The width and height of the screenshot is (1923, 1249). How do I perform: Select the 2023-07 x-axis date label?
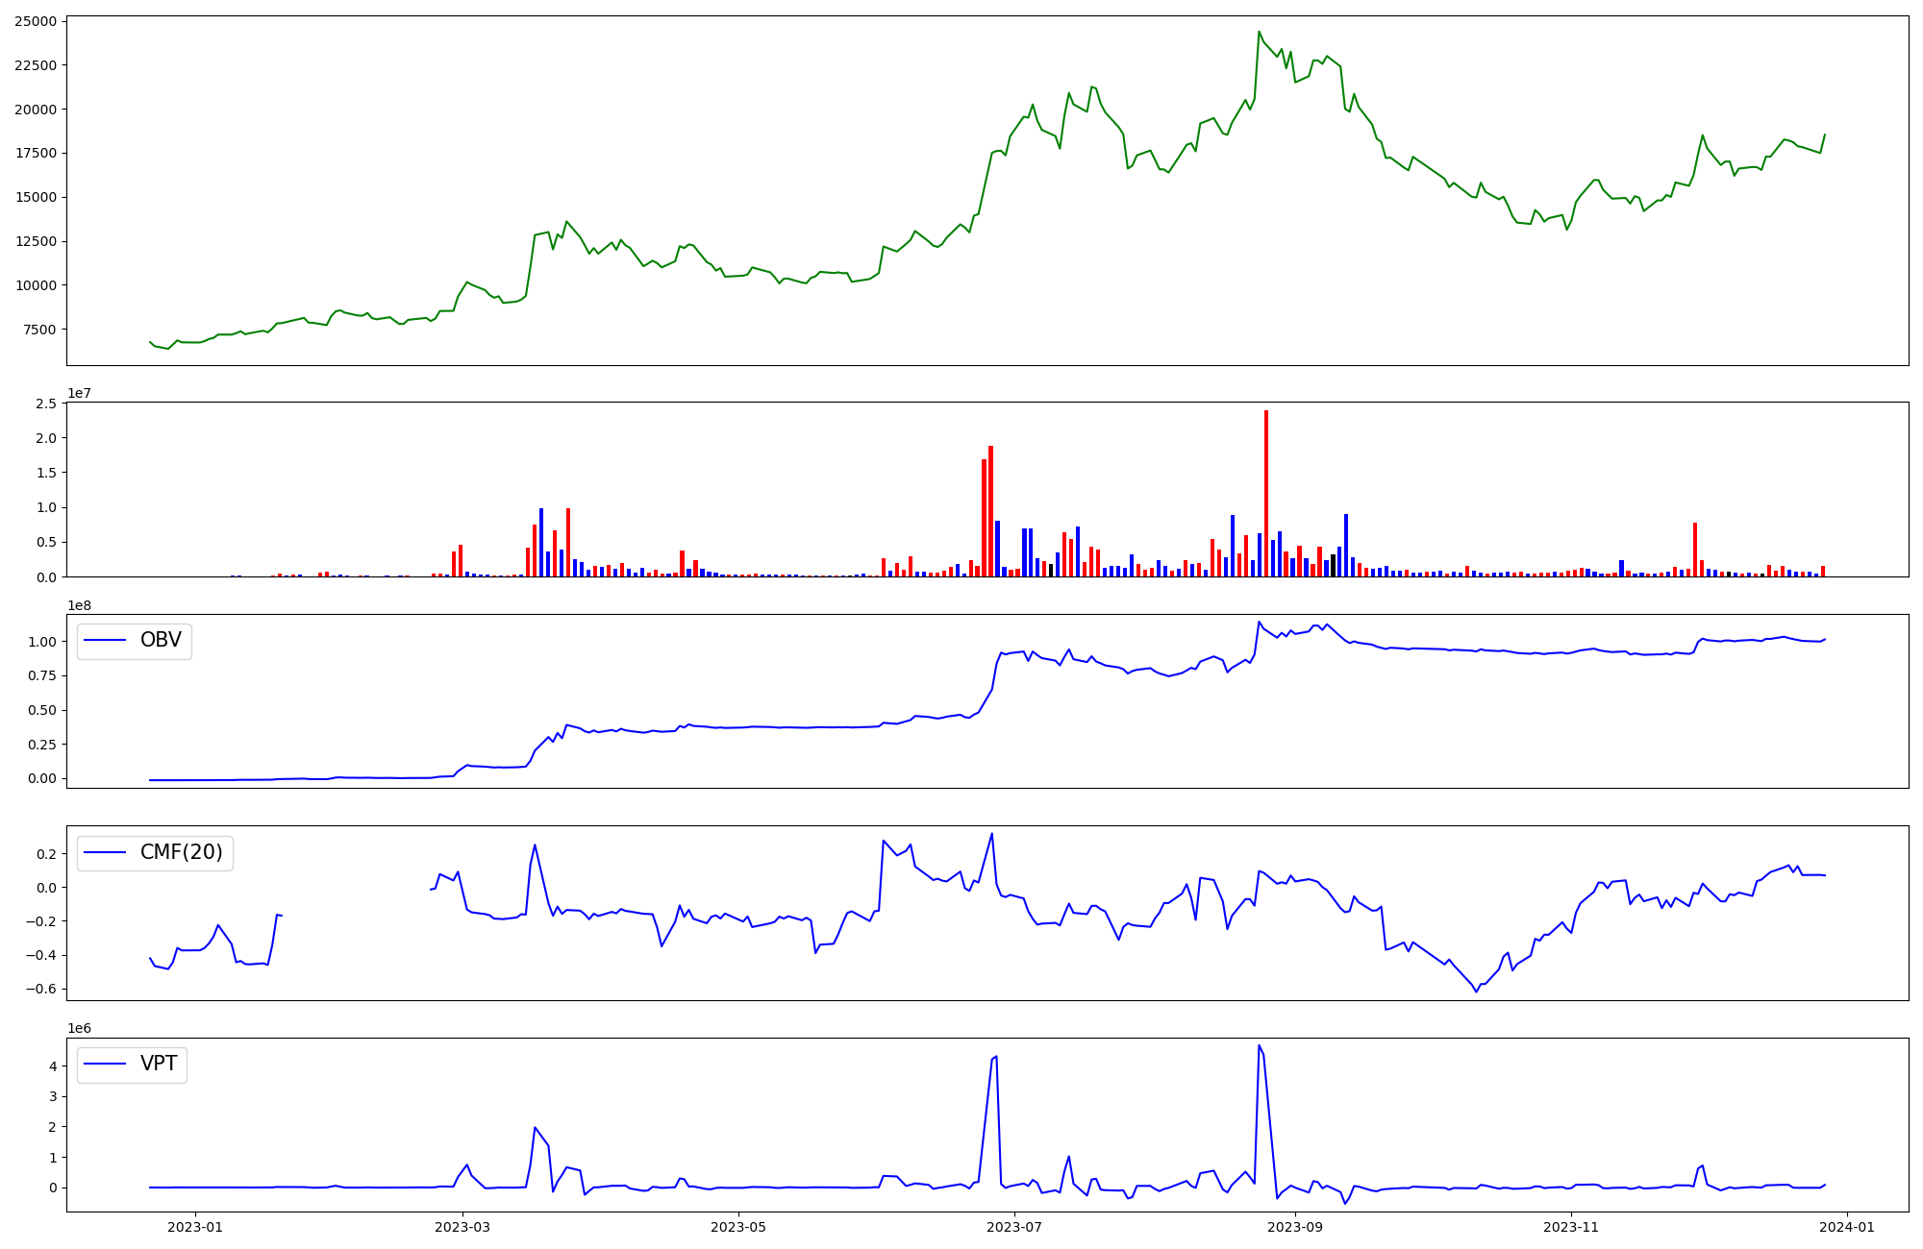(x=1014, y=1227)
